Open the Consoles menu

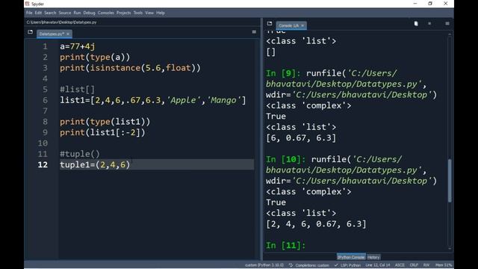point(106,13)
